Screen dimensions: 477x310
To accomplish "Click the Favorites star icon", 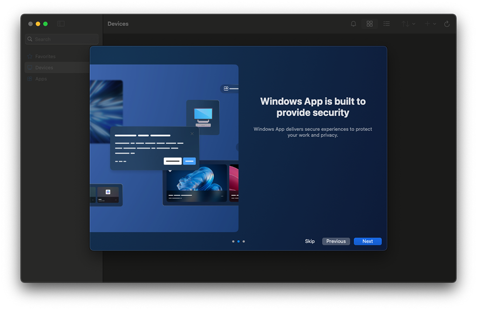I will click(x=30, y=56).
